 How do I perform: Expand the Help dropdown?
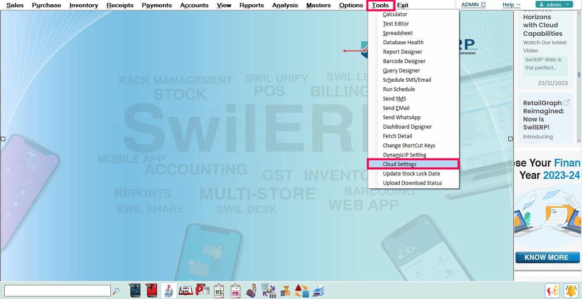point(511,5)
